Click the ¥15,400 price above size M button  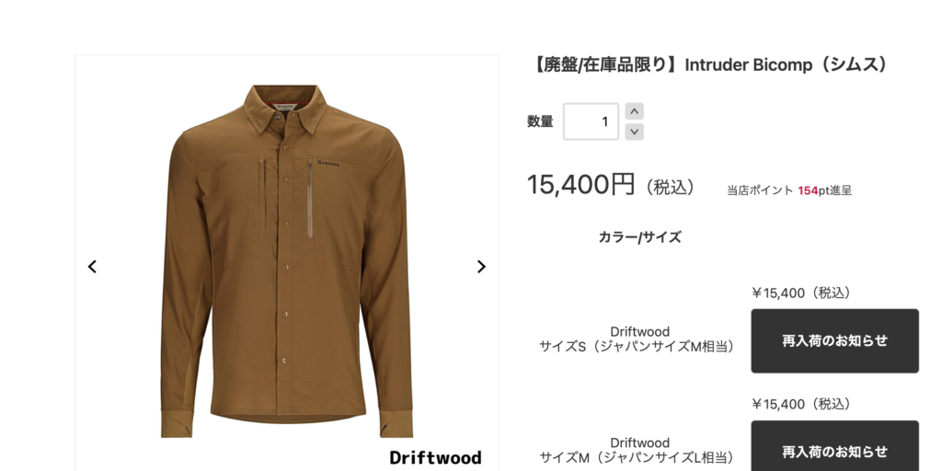[x=801, y=405]
